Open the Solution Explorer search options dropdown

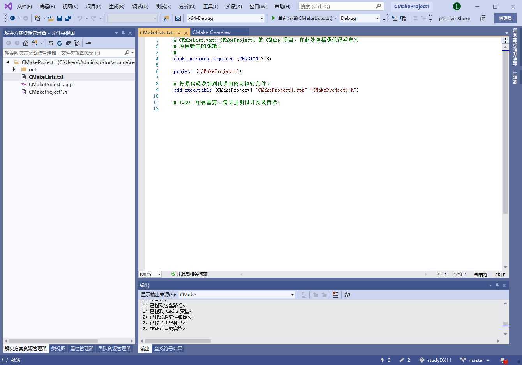[132, 53]
